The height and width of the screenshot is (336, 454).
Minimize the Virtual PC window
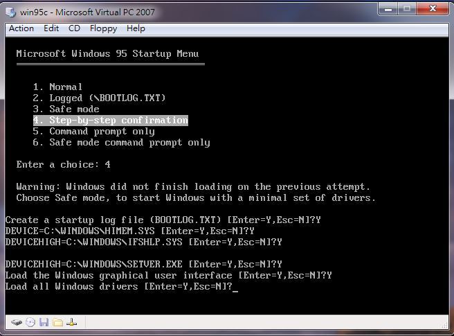point(388,9)
